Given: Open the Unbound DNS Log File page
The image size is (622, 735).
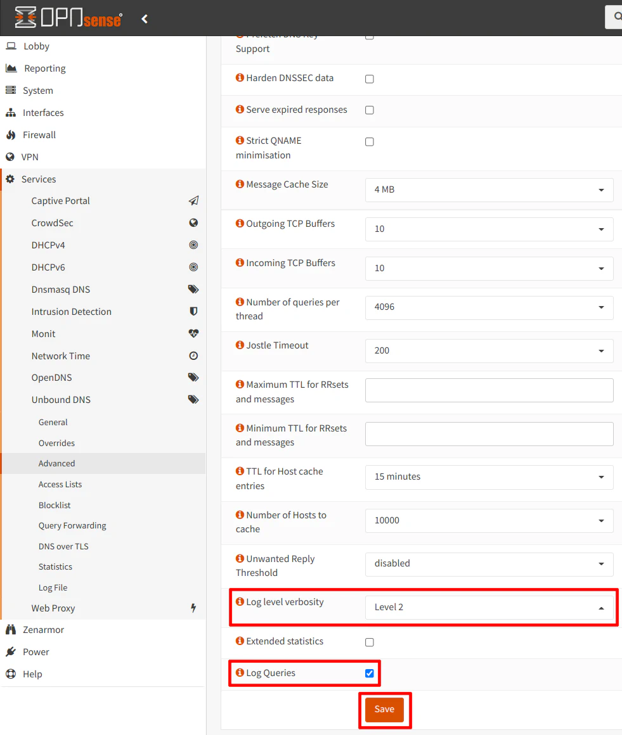Looking at the screenshot, I should point(53,588).
